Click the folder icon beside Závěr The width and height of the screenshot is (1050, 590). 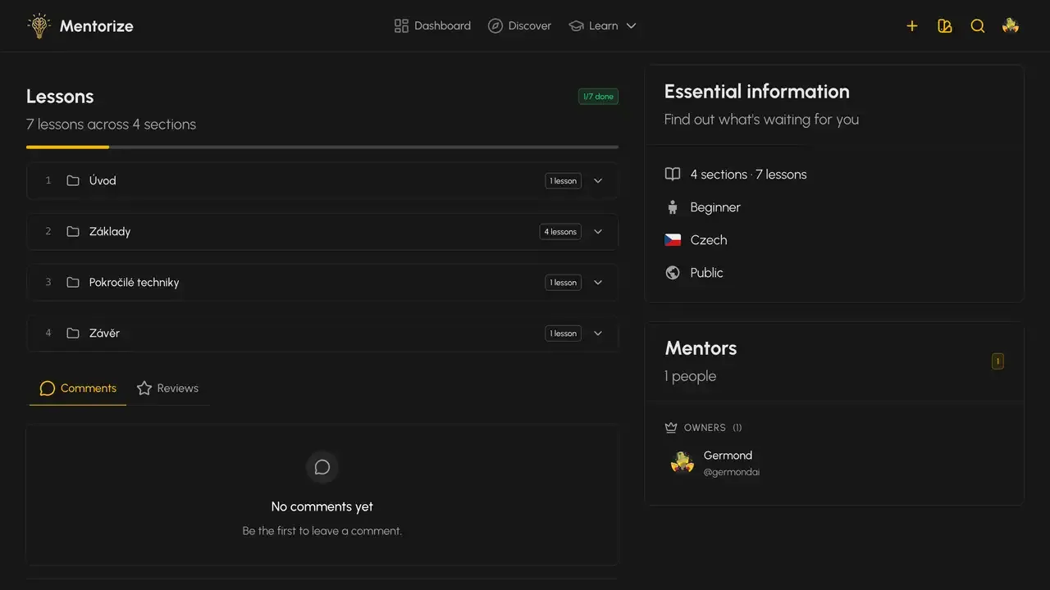(73, 333)
